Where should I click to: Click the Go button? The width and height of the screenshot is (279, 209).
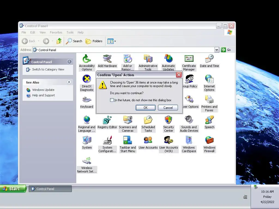point(226,50)
